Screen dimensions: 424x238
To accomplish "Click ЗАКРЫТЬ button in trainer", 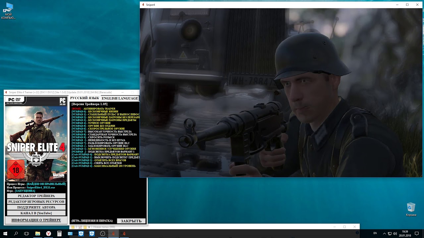I will pos(131,221).
